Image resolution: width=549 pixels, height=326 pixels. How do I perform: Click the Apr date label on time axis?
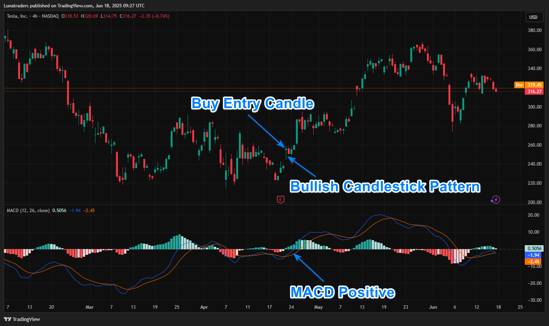click(x=204, y=307)
